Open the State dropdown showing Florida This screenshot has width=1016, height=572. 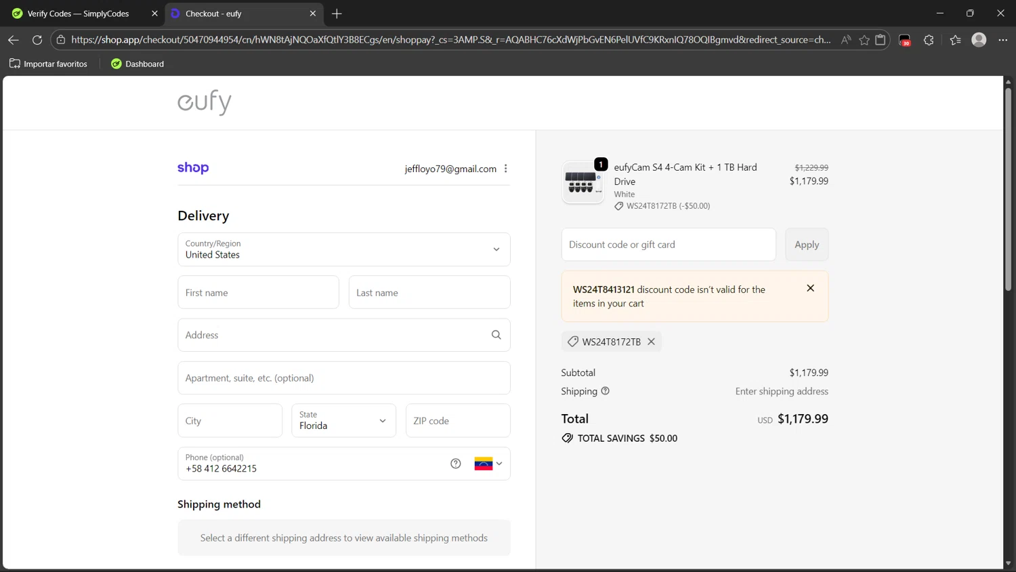[343, 421]
